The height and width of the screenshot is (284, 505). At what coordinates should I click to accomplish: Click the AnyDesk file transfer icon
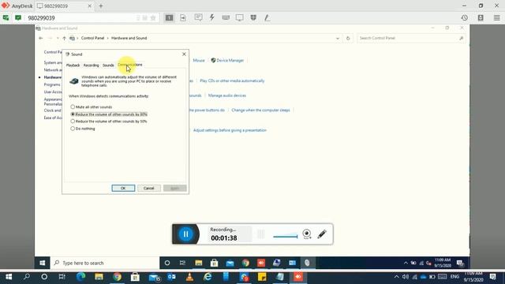coord(183,17)
